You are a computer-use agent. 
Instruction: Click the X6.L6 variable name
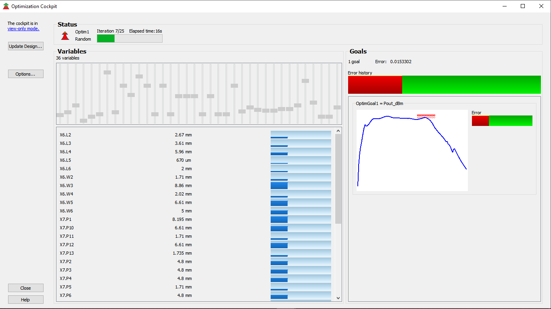pos(65,169)
